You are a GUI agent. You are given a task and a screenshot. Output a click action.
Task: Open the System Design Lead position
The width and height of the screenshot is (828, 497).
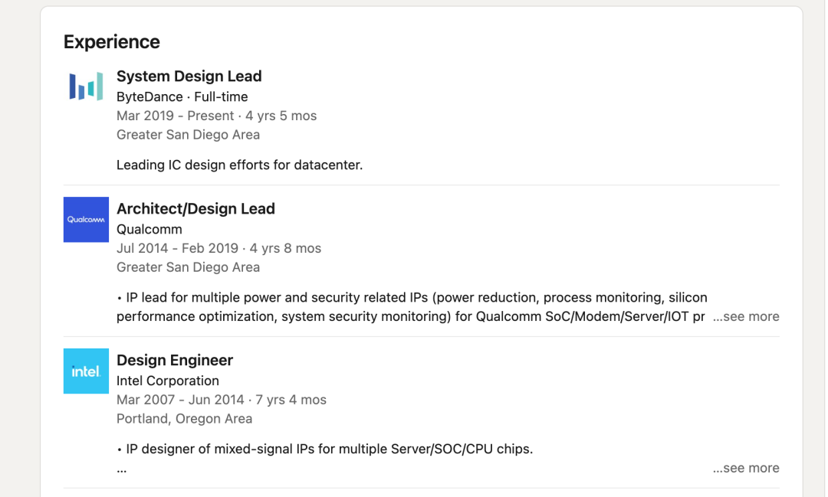(189, 76)
